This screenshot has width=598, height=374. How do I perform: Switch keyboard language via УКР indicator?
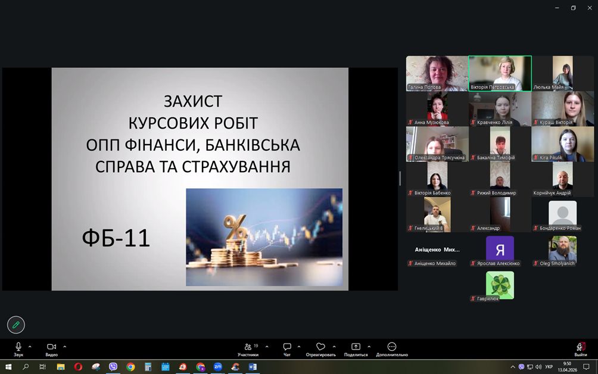click(549, 367)
